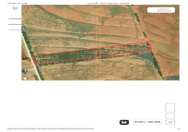Viewport: 188px width, 132px height.
Task: Click the page title Land id Share Map View
Action: click(108, 3)
